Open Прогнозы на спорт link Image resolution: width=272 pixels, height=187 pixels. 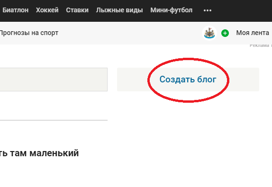click(29, 33)
